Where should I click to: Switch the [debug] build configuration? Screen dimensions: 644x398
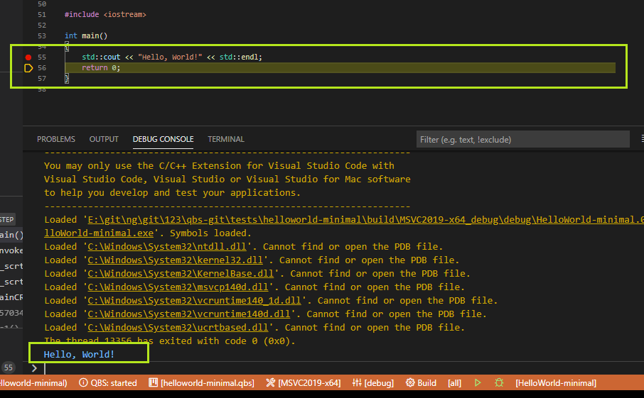click(x=373, y=383)
